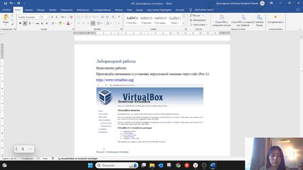Apply subscript formatting
The width and height of the screenshot is (303, 170).
tap(42, 23)
